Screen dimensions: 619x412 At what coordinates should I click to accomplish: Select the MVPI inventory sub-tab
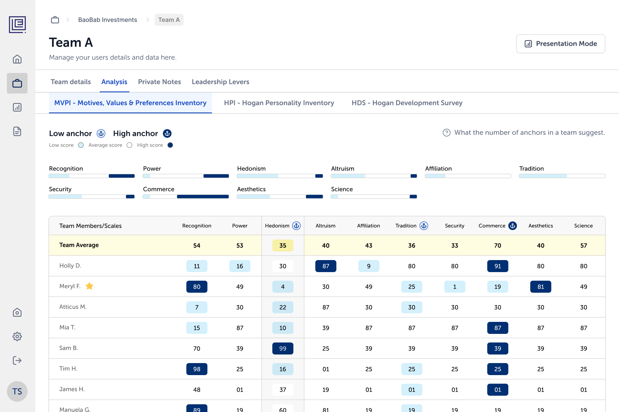click(130, 103)
